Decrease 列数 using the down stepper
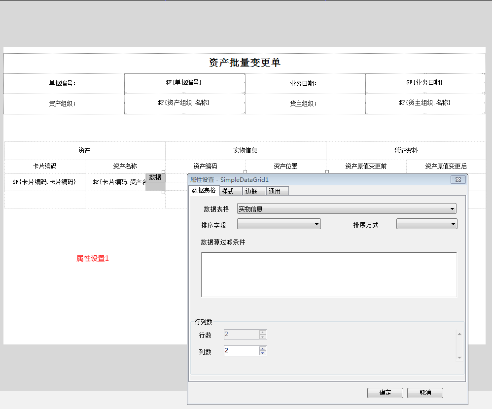Image resolution: width=492 pixels, height=409 pixels. pos(263,353)
